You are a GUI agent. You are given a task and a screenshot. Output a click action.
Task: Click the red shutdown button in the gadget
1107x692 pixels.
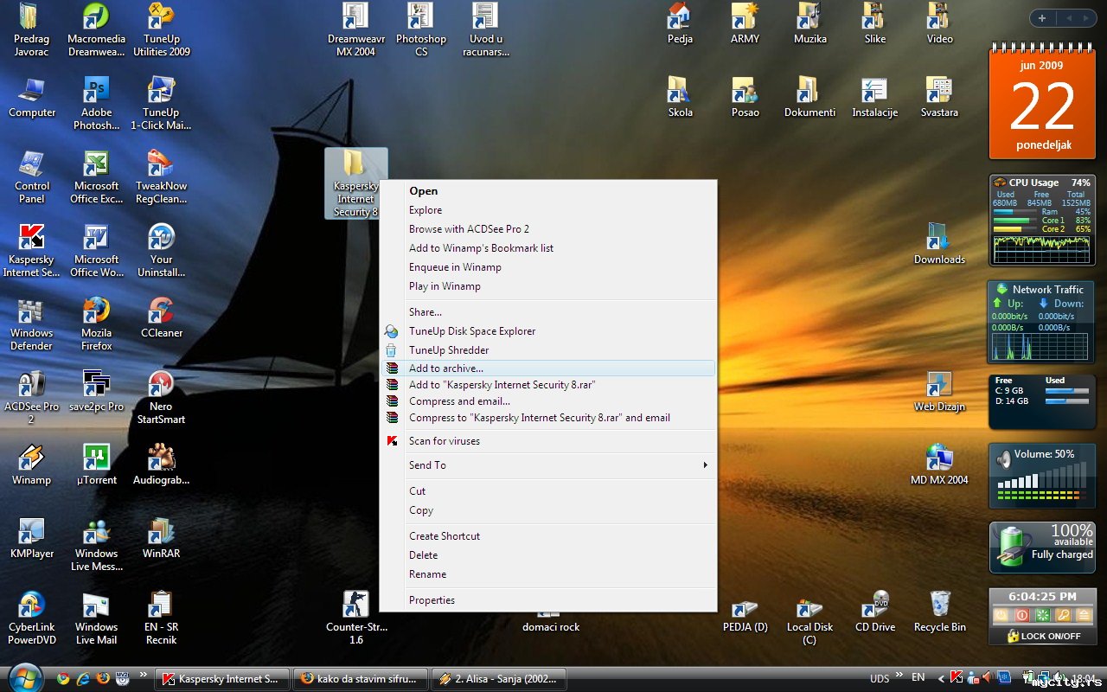(x=1021, y=615)
